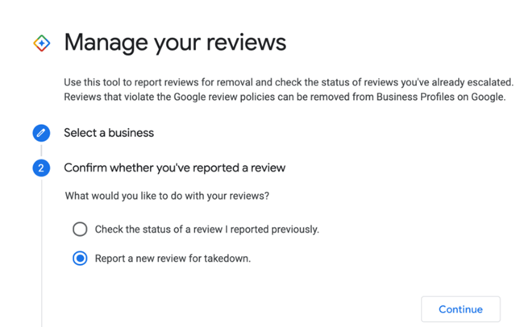The width and height of the screenshot is (524, 327).
Task: Choose the 'Check the status of a review I reported previously' label
Action: [x=206, y=230]
